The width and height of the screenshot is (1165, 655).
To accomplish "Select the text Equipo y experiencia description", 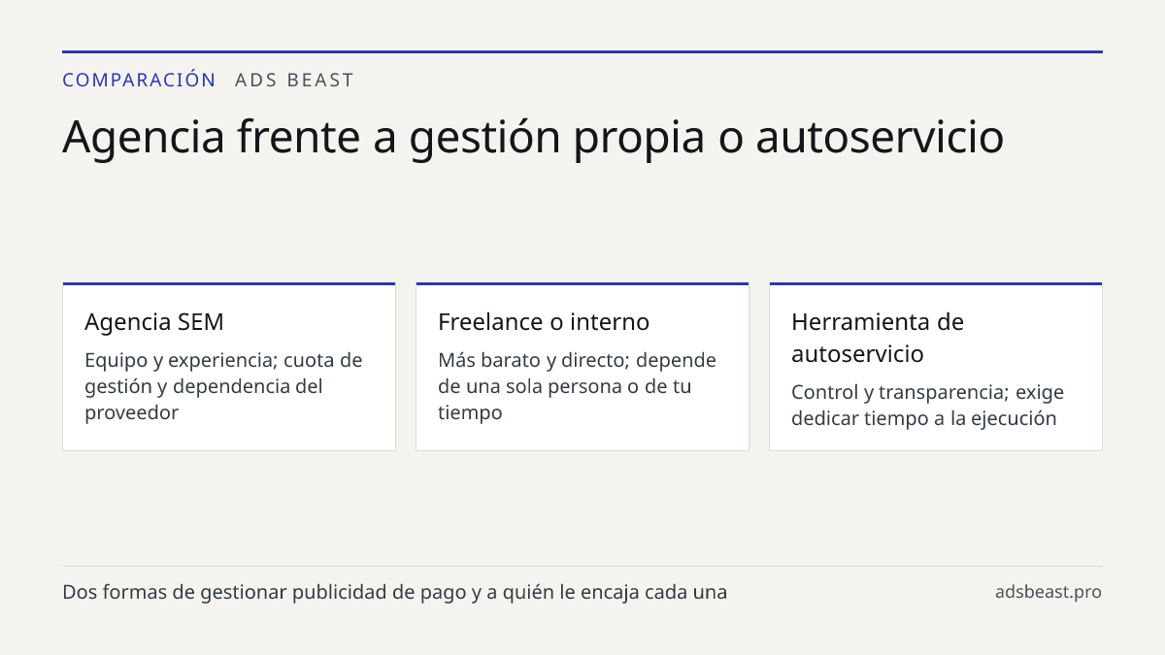I will (223, 386).
